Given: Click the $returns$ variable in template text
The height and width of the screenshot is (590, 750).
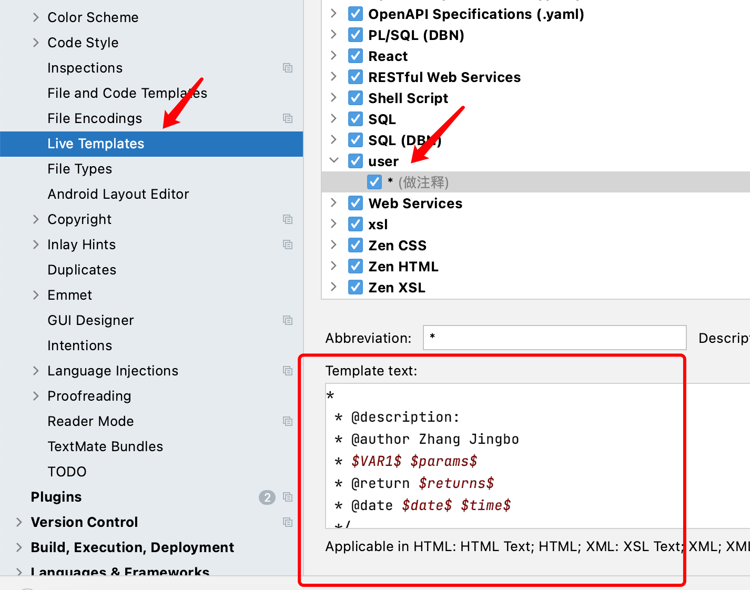Looking at the screenshot, I should point(456,483).
